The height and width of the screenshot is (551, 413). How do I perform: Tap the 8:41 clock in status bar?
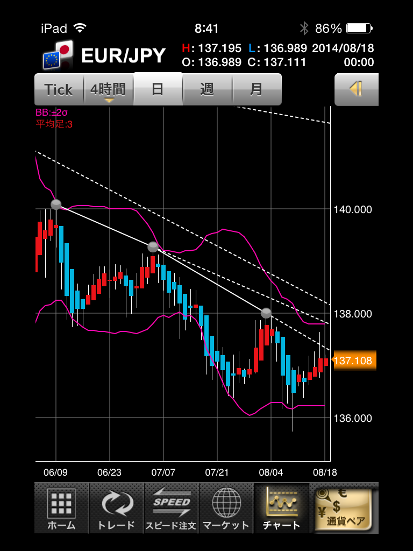[207, 29]
